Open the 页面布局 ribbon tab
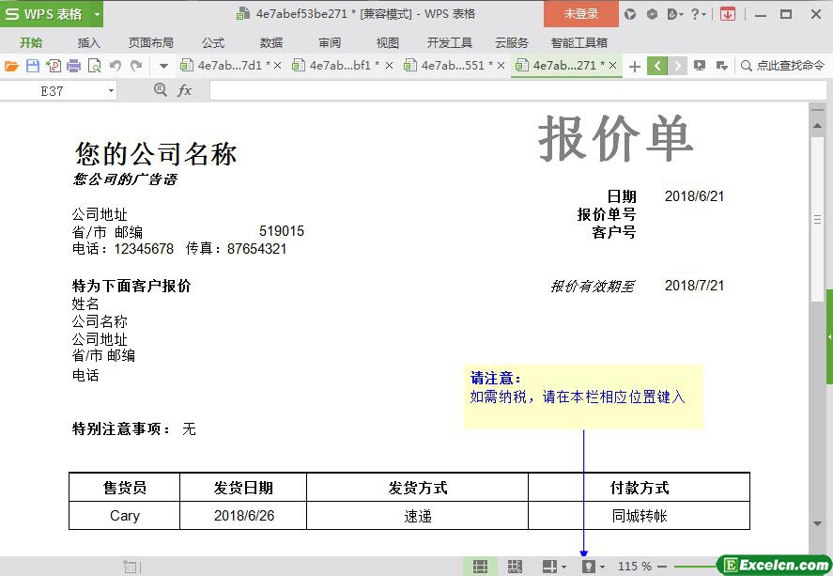This screenshot has height=576, width=833. (x=150, y=42)
